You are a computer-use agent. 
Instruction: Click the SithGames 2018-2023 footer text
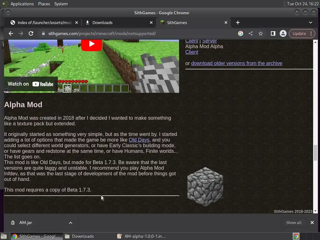[293, 212]
